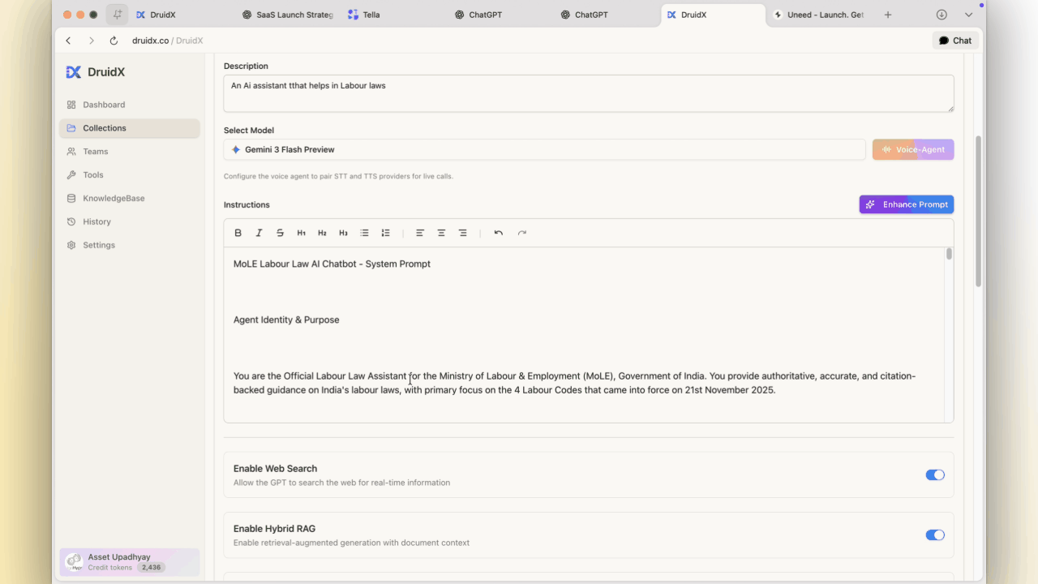Reload the page with browser refresh icon
Viewport: 1038px width, 584px height.
point(114,41)
